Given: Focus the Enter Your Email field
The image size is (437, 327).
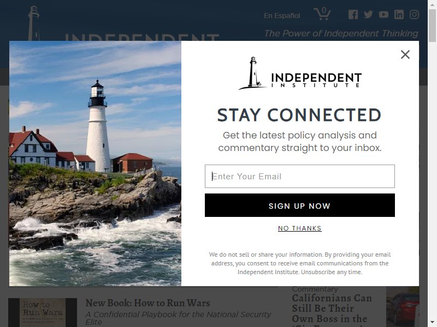Looking at the screenshot, I should (300, 176).
